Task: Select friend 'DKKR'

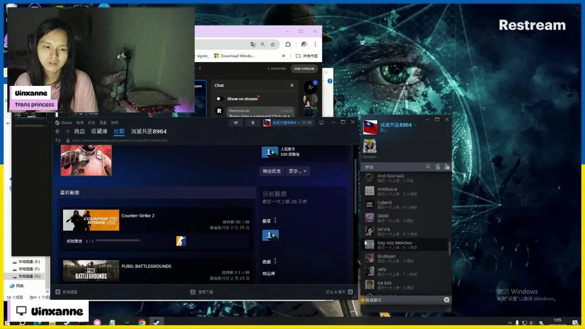Action: [405, 218]
